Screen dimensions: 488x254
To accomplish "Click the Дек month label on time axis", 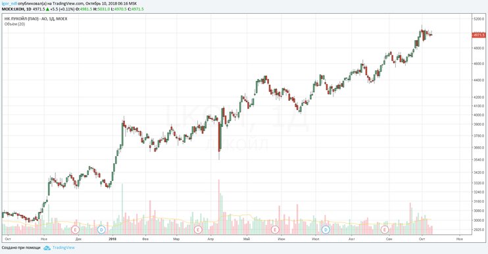I will (78, 239).
